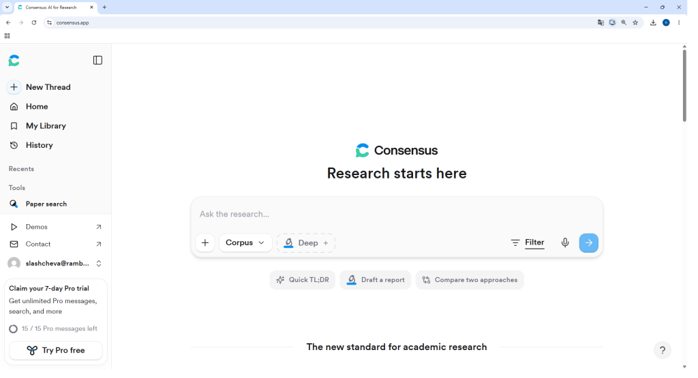
Task: Click browser forward arrow
Action: (x=21, y=22)
